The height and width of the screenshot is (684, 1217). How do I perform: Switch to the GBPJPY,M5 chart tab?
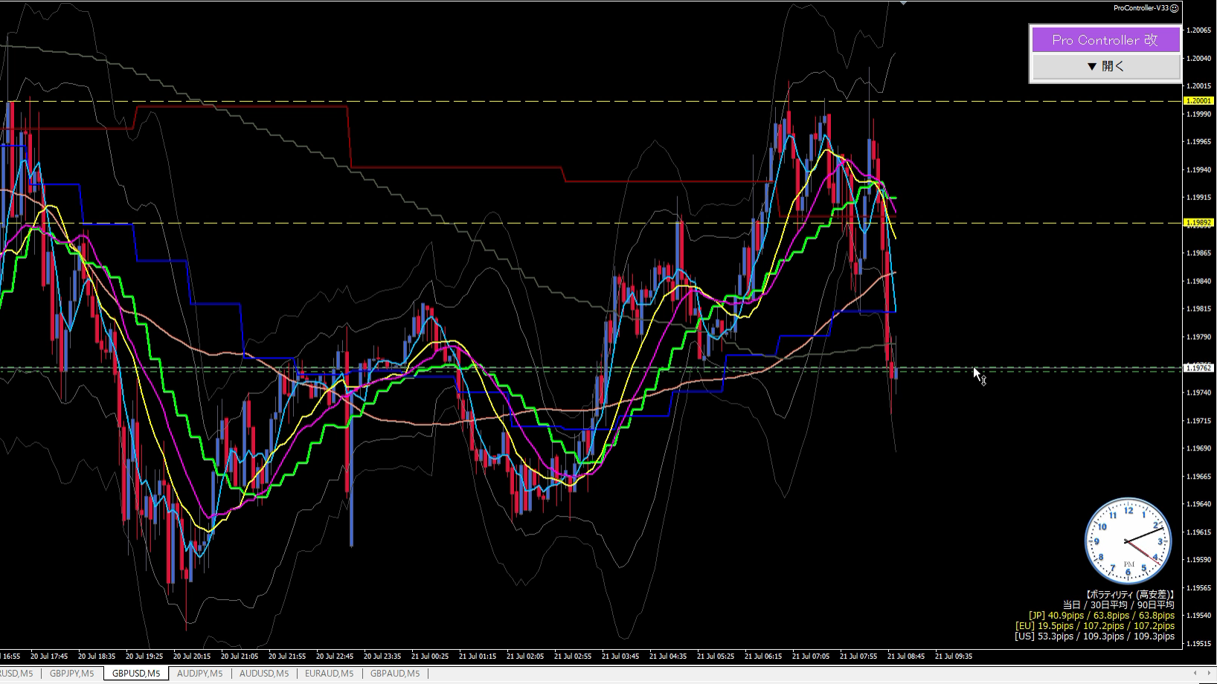tap(72, 674)
